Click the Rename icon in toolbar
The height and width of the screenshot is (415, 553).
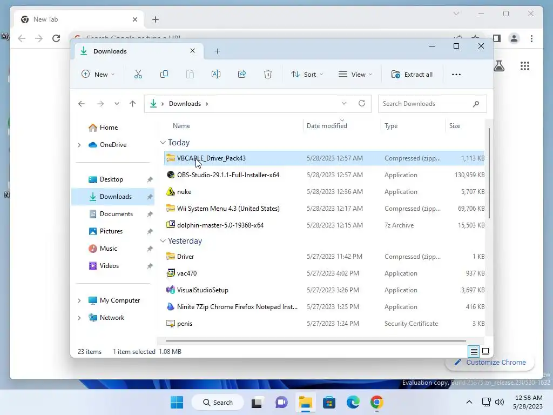tap(216, 75)
